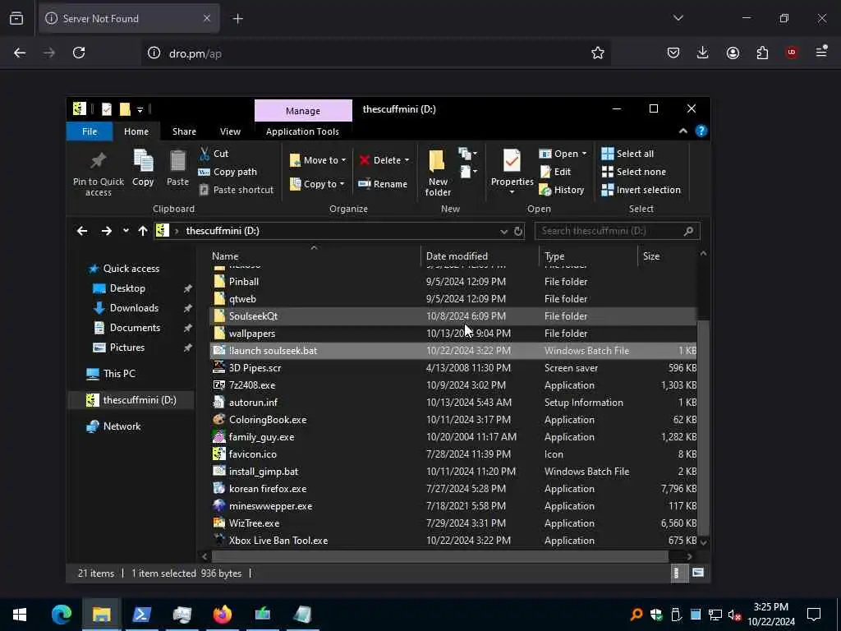
Task: Open address bar history dropdown
Action: (503, 231)
